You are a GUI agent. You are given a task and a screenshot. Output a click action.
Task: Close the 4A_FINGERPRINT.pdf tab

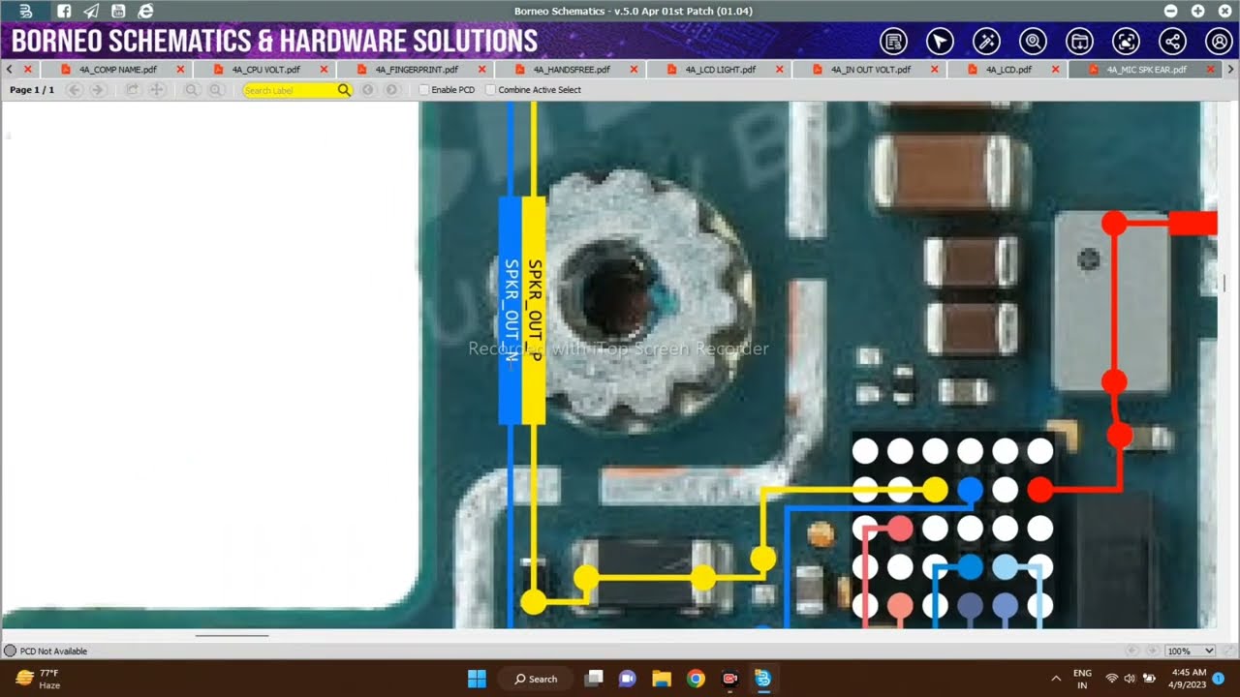[482, 70]
